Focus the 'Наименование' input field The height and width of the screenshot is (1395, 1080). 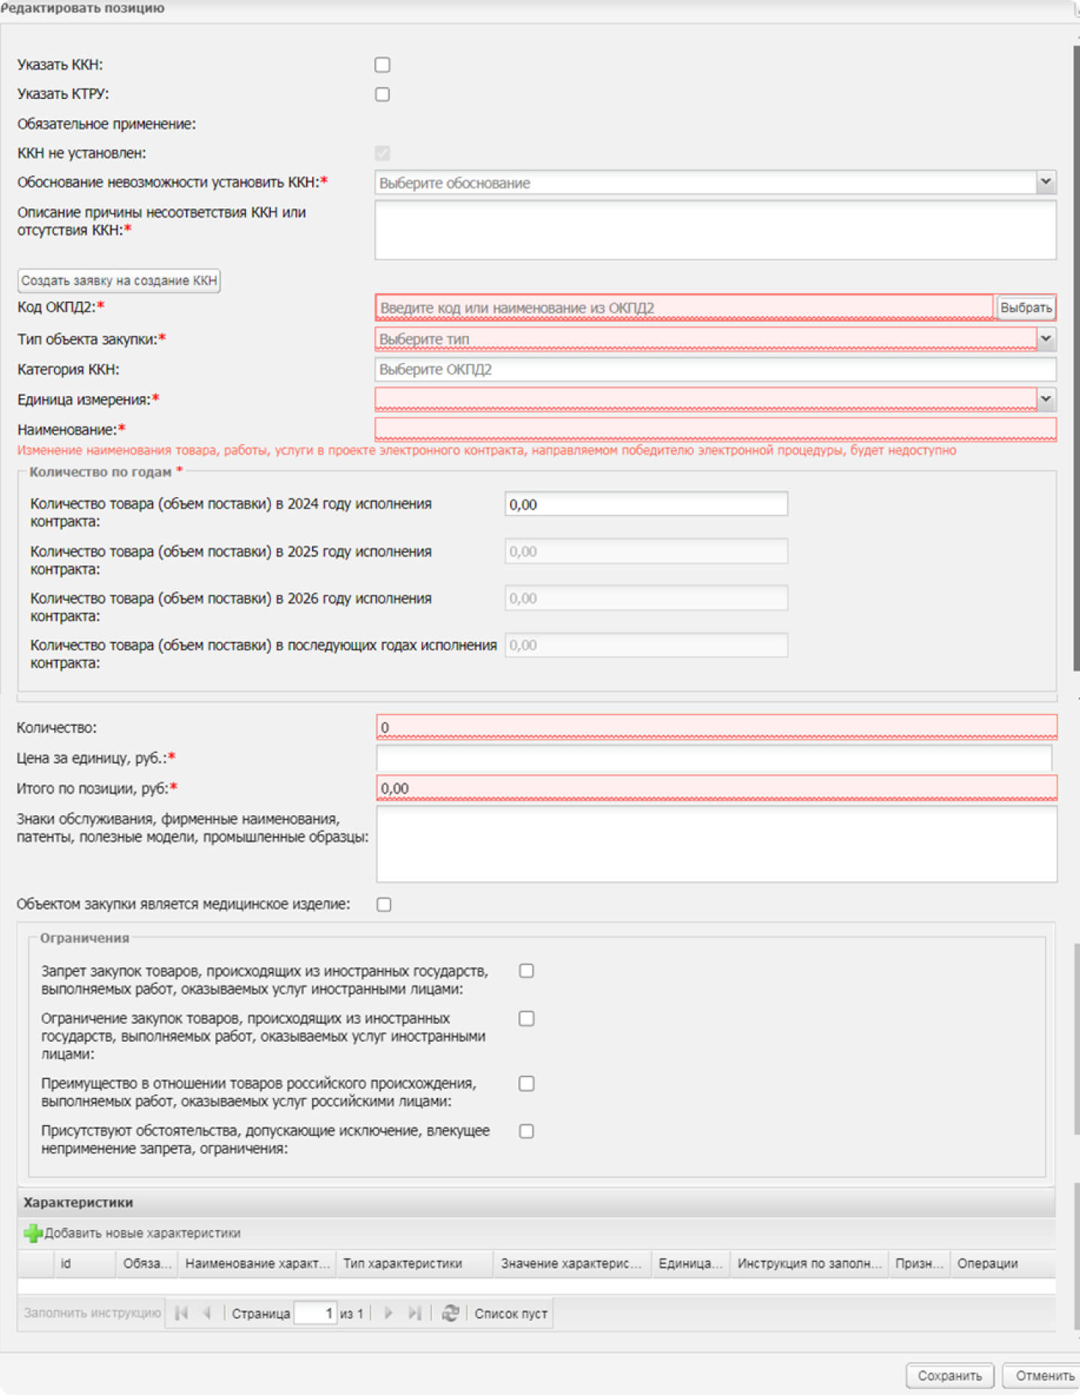(x=715, y=429)
